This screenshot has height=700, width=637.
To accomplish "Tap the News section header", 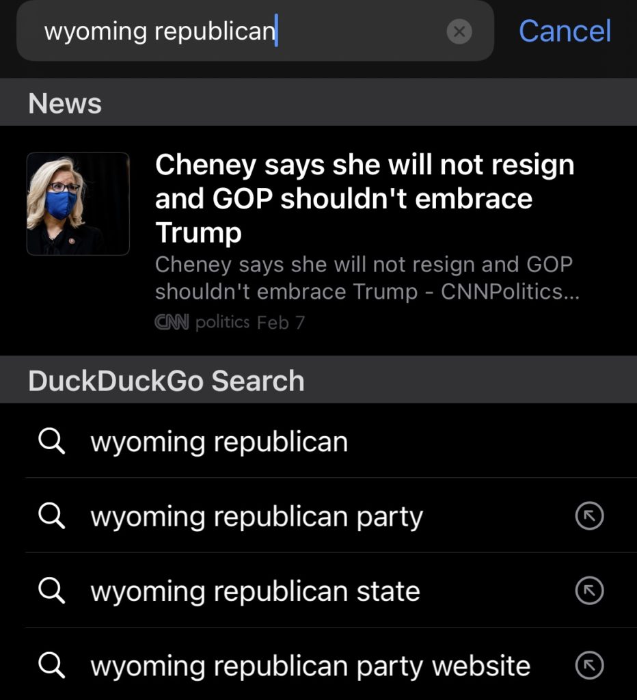I will 65,103.
